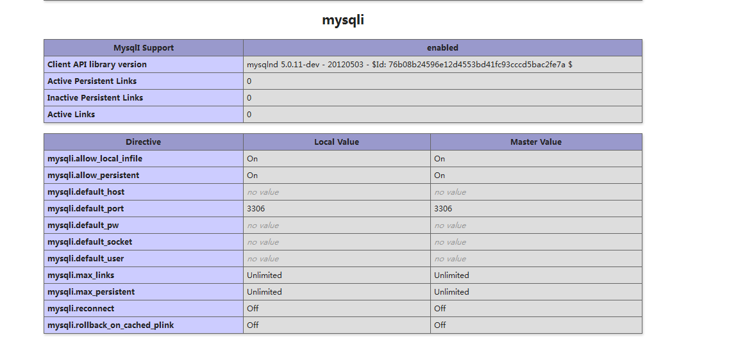Click local value On for mysqli.allow_persistent
This screenshot has height=344, width=738.
(252, 176)
